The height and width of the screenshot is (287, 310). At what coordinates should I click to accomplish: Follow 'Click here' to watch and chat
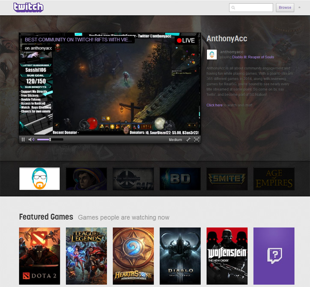pos(215,105)
